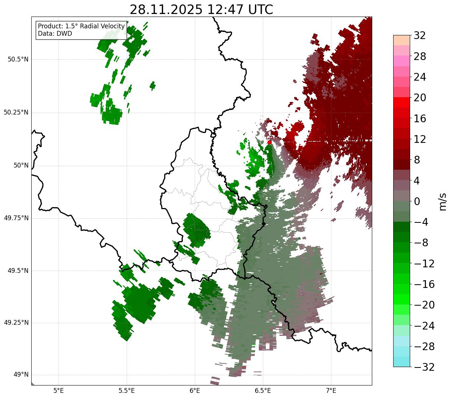
Task: Click the colorbar value "−8"
Action: click(421, 243)
